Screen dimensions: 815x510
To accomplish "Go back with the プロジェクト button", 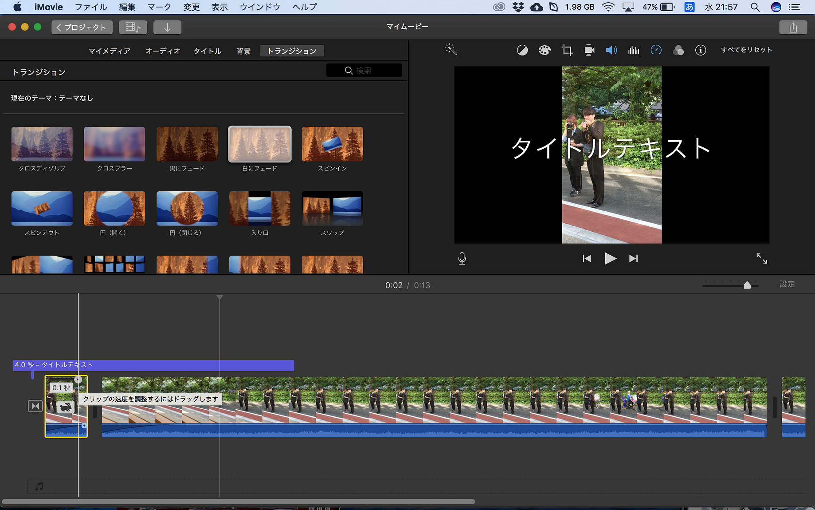I will pos(82,28).
